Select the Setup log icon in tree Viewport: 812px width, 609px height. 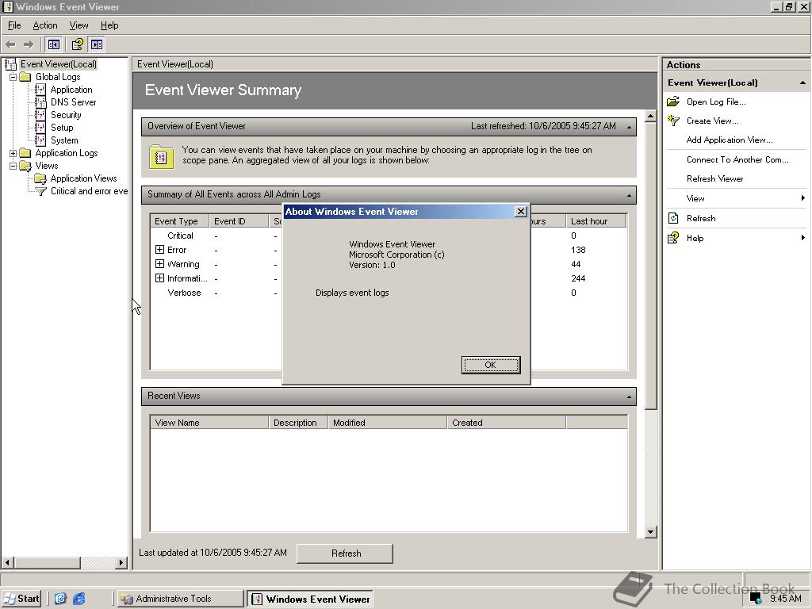point(40,128)
